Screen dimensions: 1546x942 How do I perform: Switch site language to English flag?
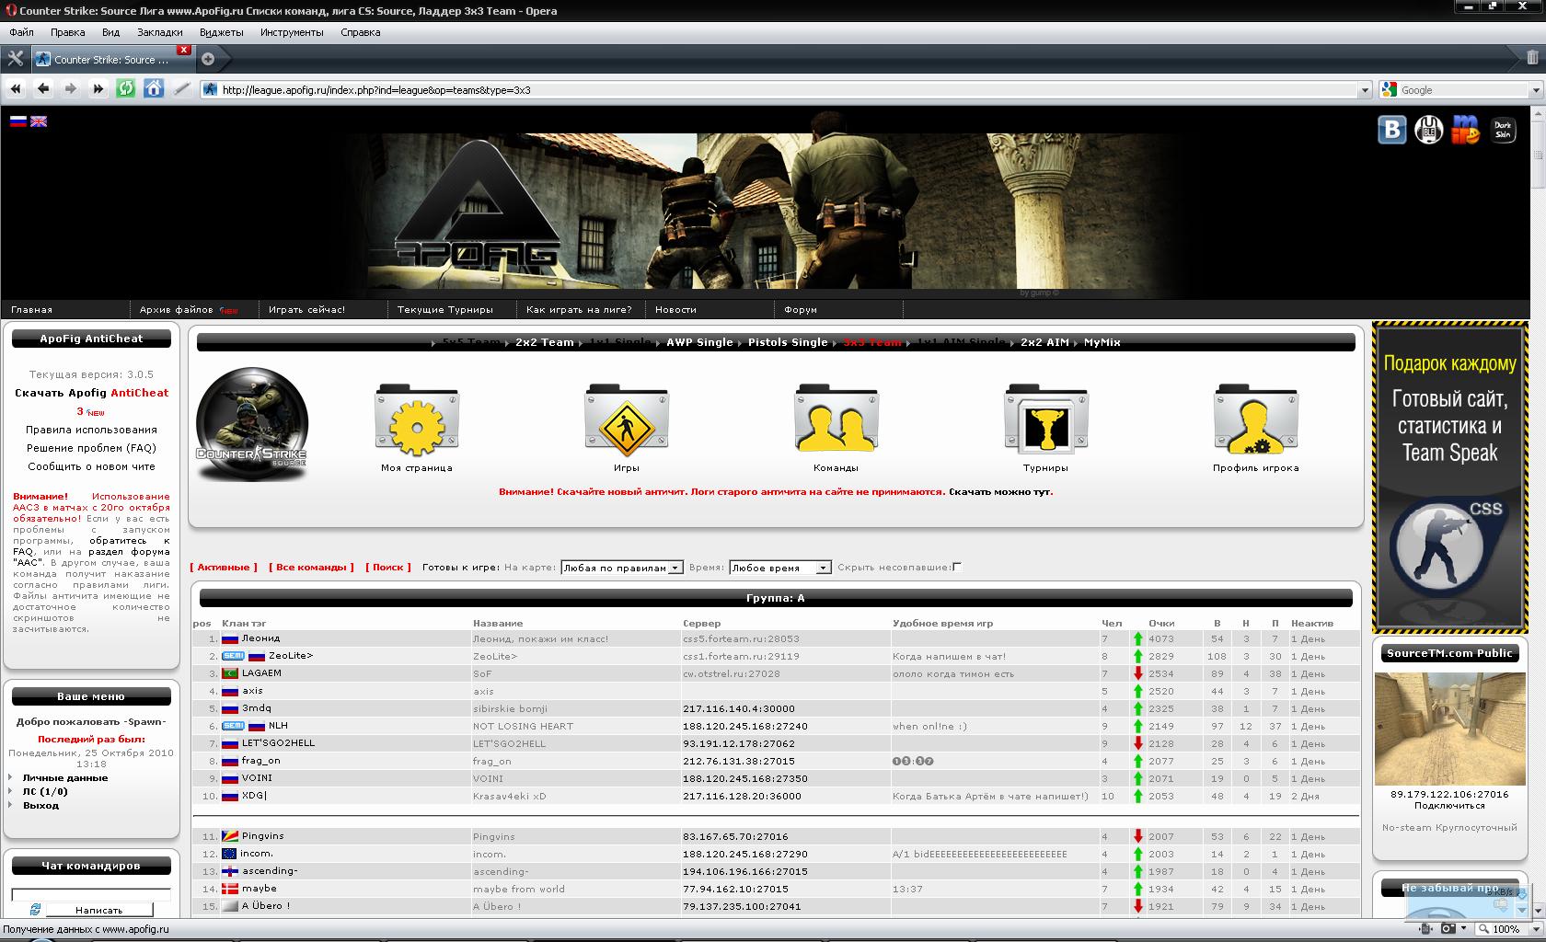pyautogui.click(x=39, y=121)
